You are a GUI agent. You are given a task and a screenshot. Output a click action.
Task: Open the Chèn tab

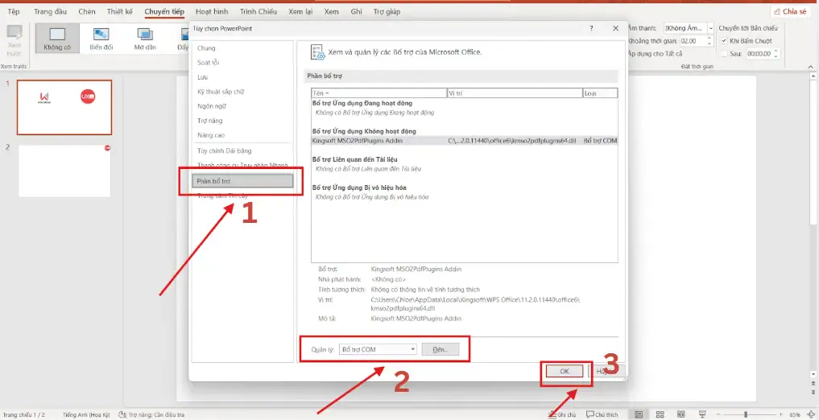point(87,11)
